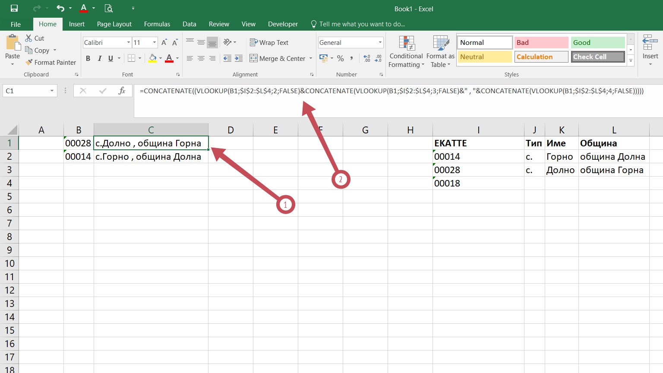Click the Save icon in title bar
The image size is (663, 373).
click(x=14, y=8)
